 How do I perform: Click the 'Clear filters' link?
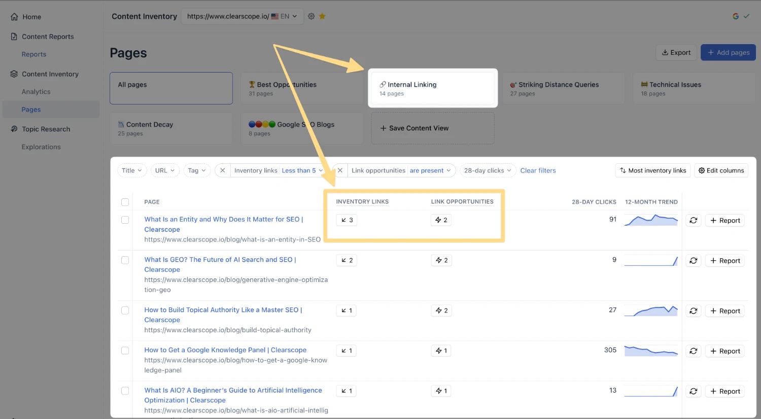[538, 170]
